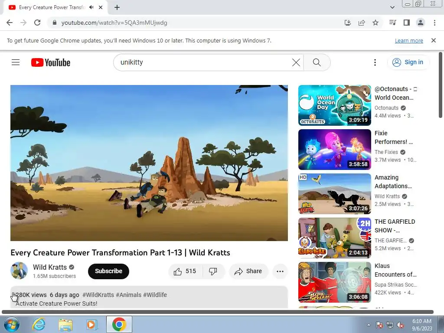Click the Sign in button
The height and width of the screenshot is (333, 444).
coord(408,62)
